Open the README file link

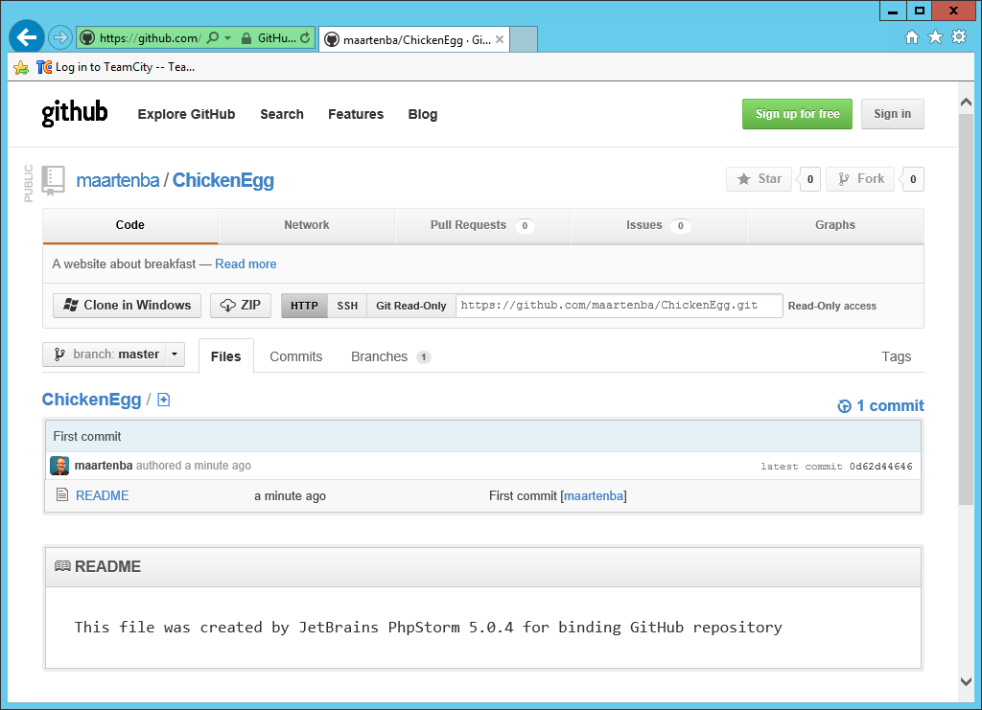(102, 495)
